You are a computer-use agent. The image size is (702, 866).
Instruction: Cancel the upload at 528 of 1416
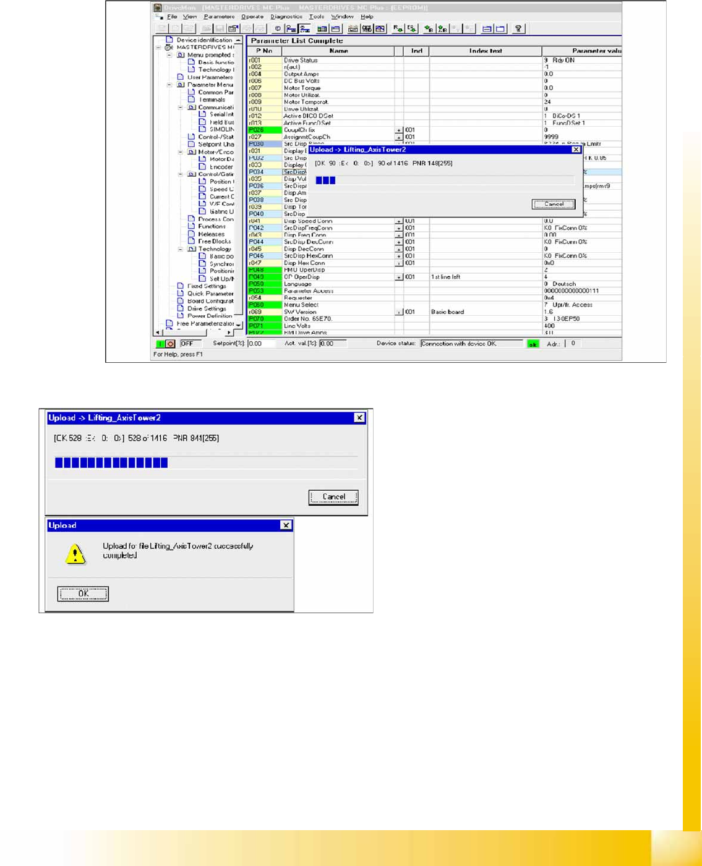(x=333, y=497)
